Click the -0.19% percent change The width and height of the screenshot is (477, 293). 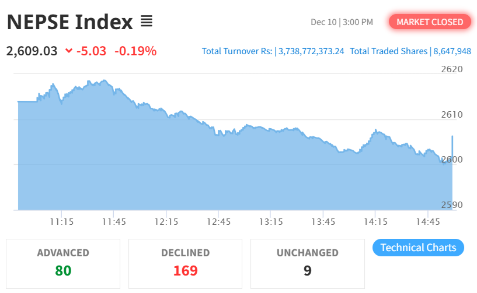point(135,51)
